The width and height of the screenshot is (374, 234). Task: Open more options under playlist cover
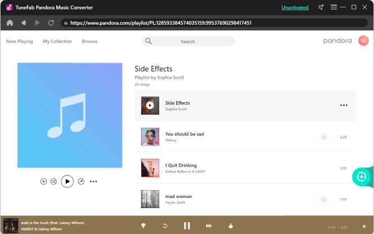[x=93, y=182]
